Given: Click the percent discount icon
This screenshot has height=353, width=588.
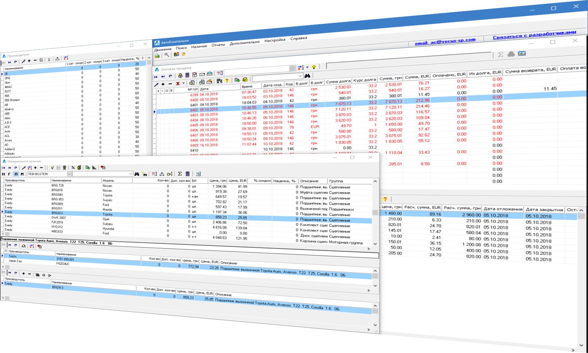Looking at the screenshot, I should (x=73, y=168).
